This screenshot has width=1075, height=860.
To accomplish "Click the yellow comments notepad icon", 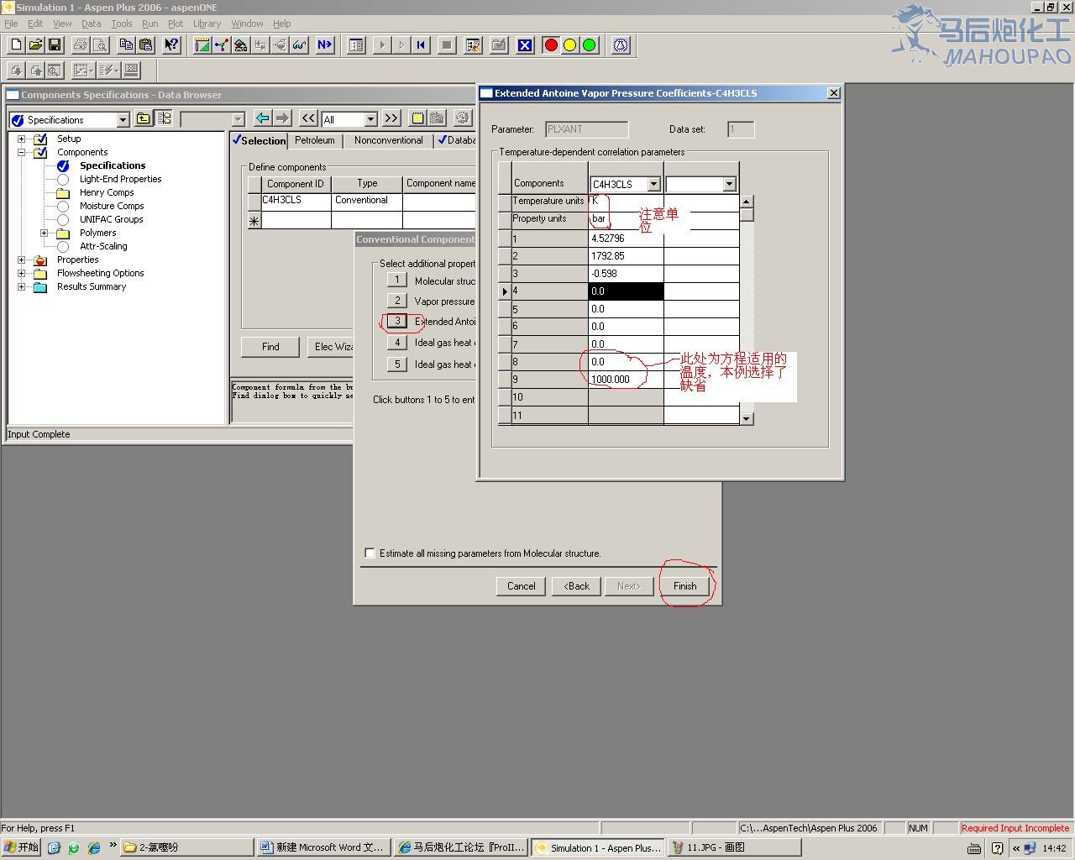I will (x=417, y=118).
